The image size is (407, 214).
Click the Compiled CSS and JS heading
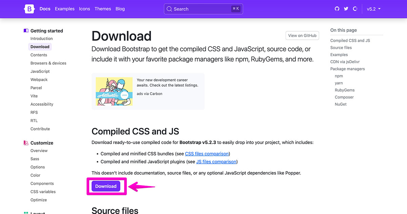tap(135, 131)
